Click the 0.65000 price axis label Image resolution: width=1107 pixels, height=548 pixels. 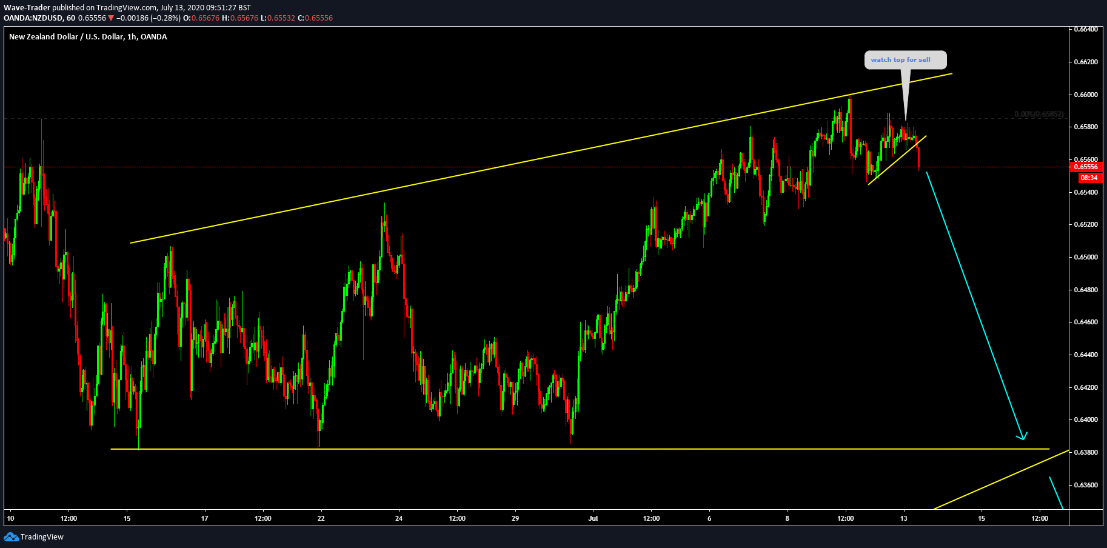(1086, 257)
